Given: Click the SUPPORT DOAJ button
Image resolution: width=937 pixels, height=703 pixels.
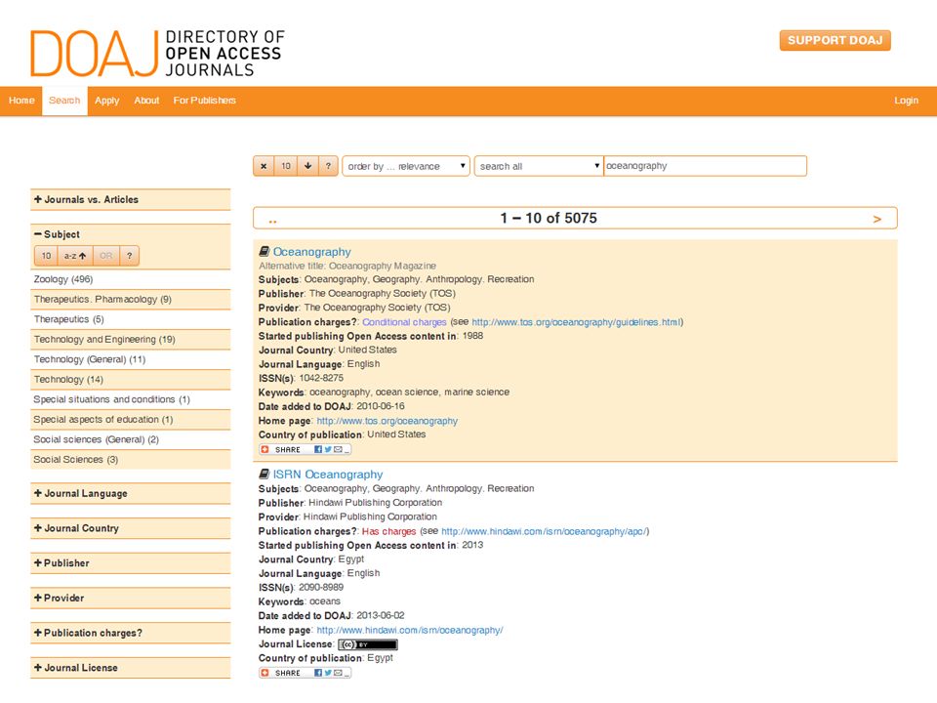Looking at the screenshot, I should point(835,41).
